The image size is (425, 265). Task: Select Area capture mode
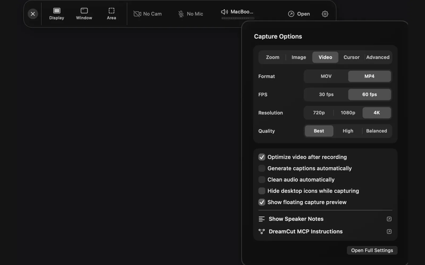(x=112, y=14)
